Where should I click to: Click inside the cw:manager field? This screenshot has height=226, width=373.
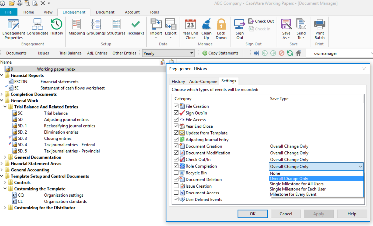[339, 53]
